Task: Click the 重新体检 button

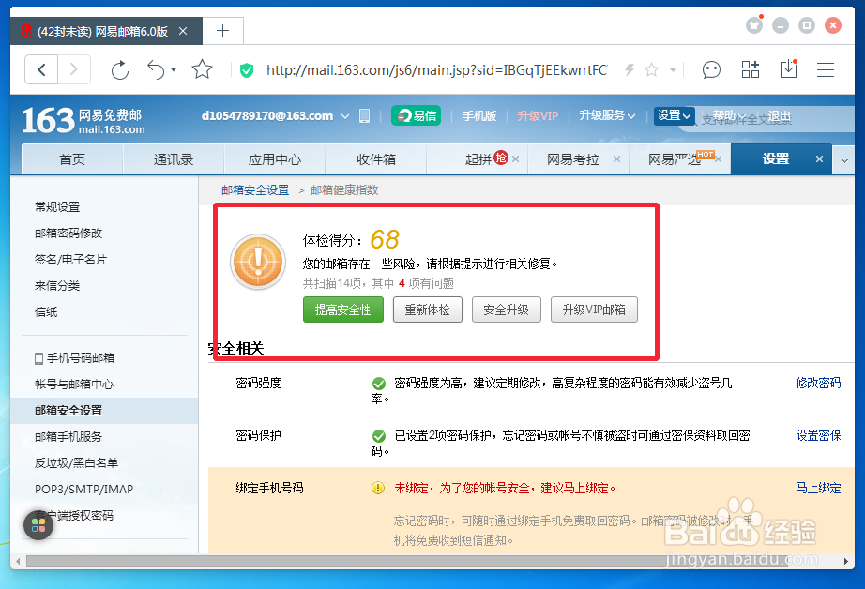Action: [x=428, y=310]
